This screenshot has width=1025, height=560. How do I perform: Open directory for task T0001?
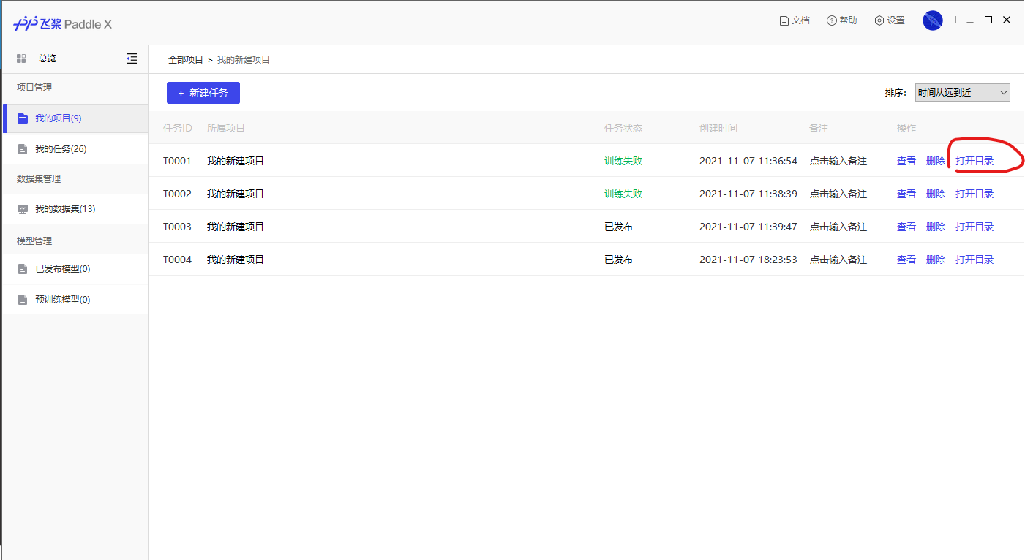tap(974, 161)
